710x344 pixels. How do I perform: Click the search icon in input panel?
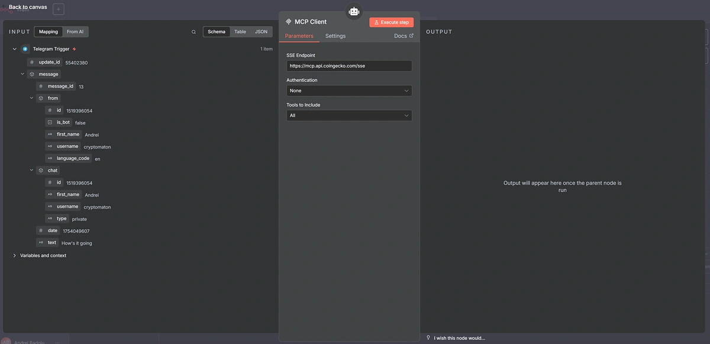(193, 32)
